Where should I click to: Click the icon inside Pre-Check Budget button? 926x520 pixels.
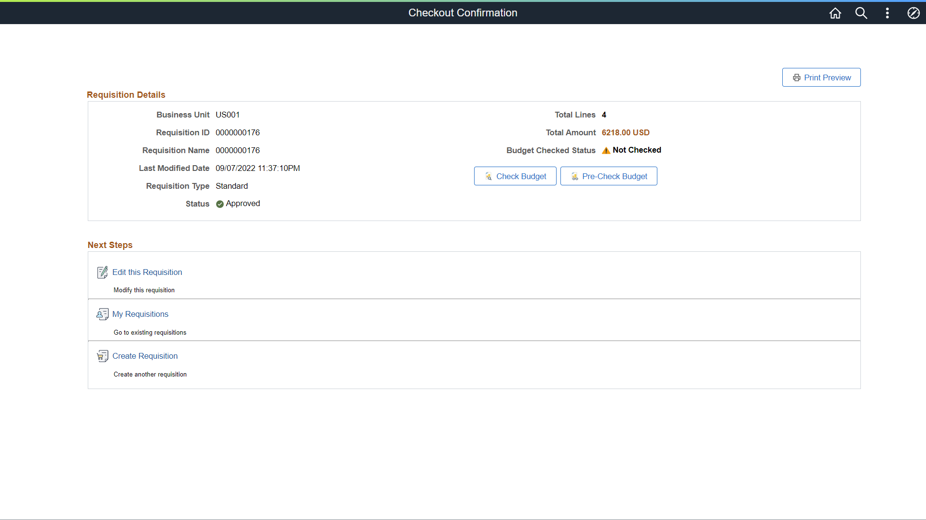tap(574, 176)
